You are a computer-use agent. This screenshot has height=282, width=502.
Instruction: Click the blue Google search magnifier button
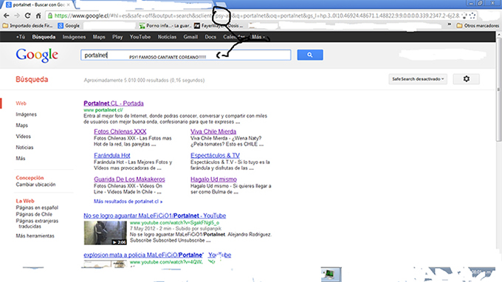pyautogui.click(x=310, y=55)
